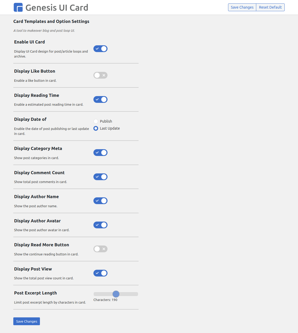
Task: Click the top Save Changes button
Action: tap(242, 7)
